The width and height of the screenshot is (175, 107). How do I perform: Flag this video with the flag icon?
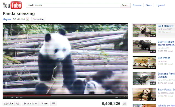click(x=53, y=103)
